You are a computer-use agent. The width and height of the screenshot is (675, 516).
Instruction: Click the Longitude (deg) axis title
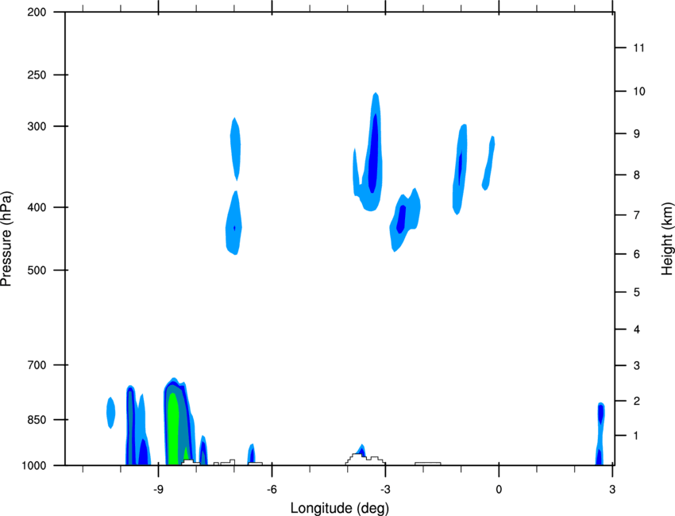tap(340, 508)
